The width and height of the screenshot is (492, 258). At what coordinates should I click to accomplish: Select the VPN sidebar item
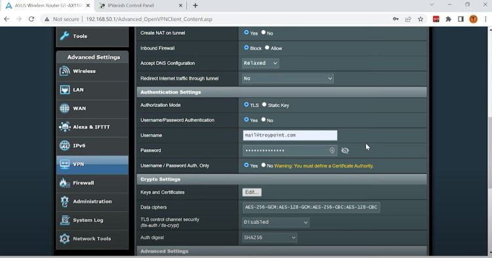pos(92,165)
